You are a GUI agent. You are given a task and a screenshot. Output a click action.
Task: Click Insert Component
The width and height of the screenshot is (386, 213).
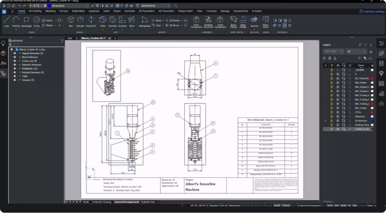[x=220, y=22]
